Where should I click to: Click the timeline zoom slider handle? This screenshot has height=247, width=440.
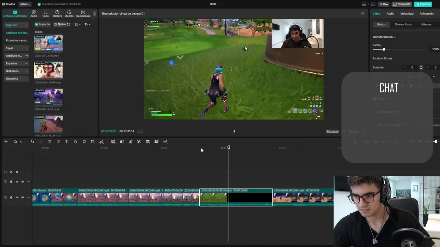(x=436, y=142)
